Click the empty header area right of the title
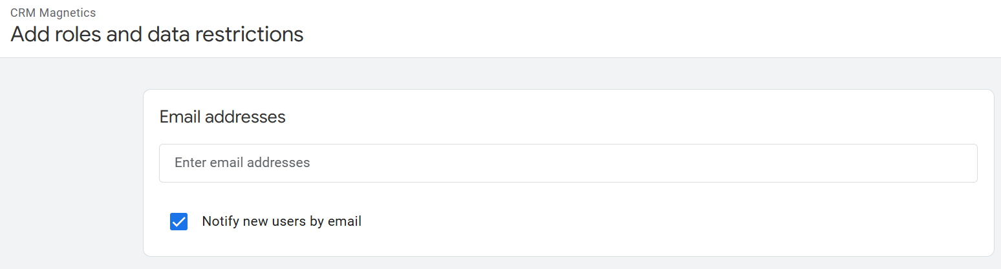This screenshot has height=269, width=1001. click(647, 29)
